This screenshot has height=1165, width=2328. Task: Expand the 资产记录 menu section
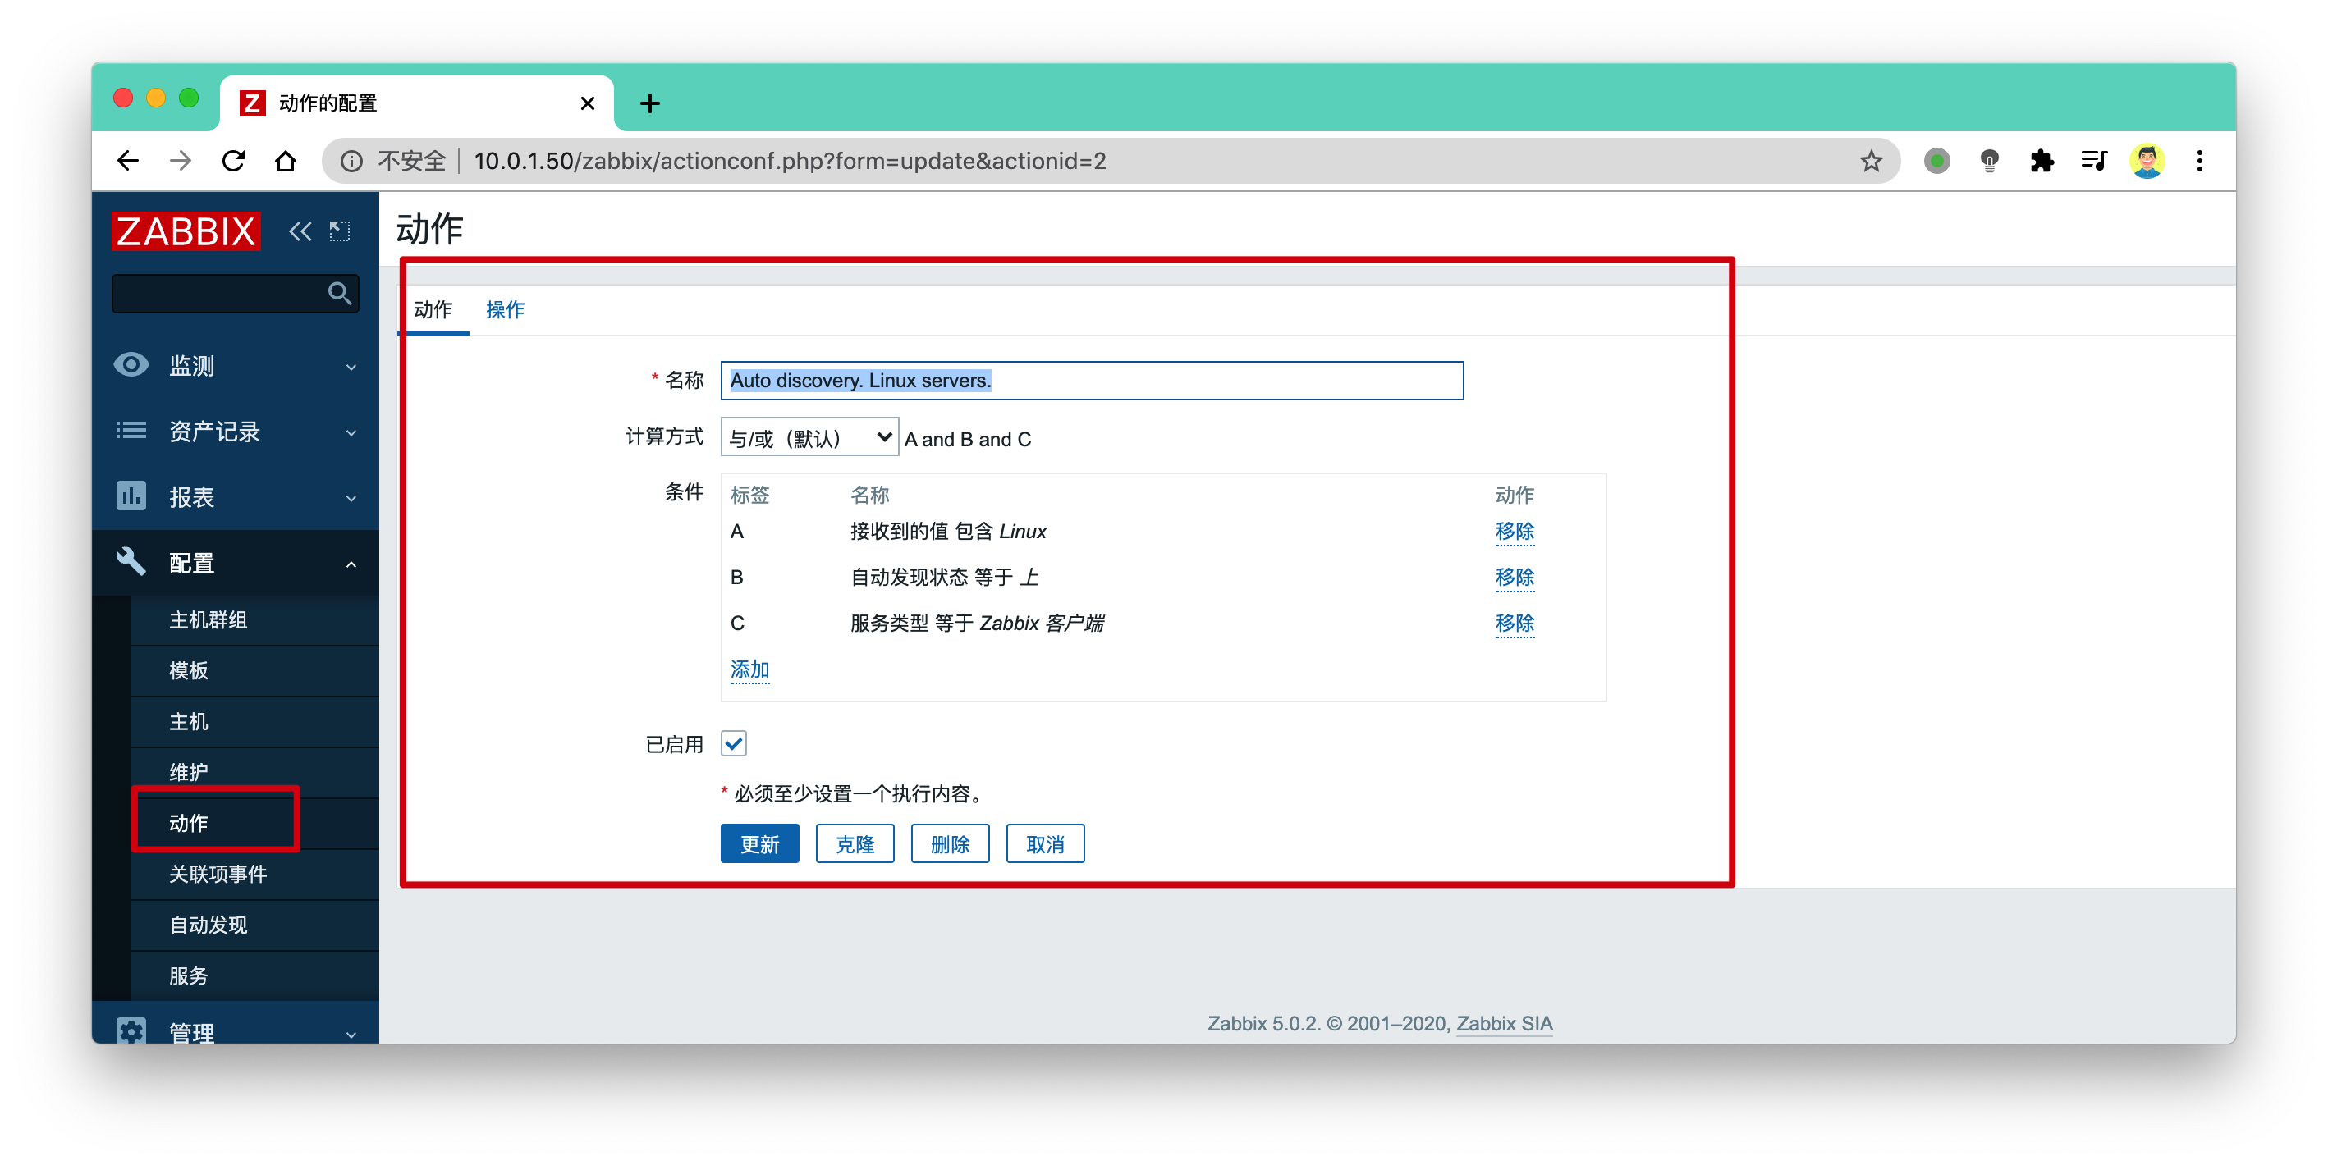click(235, 431)
